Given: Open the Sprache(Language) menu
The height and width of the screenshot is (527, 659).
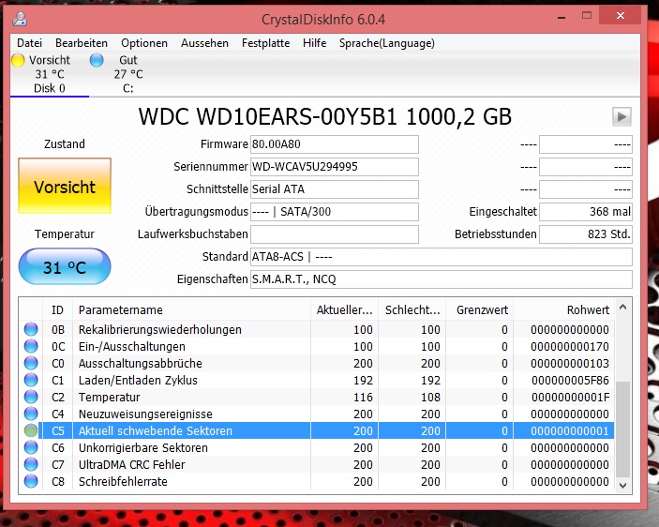Looking at the screenshot, I should pos(386,43).
